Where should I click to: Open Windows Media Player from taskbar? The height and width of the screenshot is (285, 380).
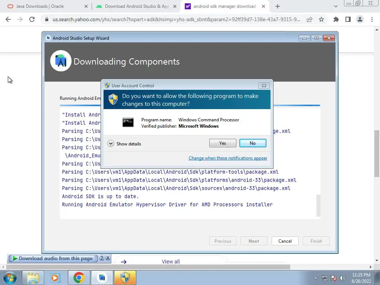55,278
